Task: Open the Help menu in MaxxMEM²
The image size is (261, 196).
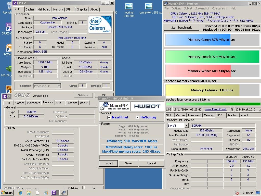Action: click(x=233, y=8)
